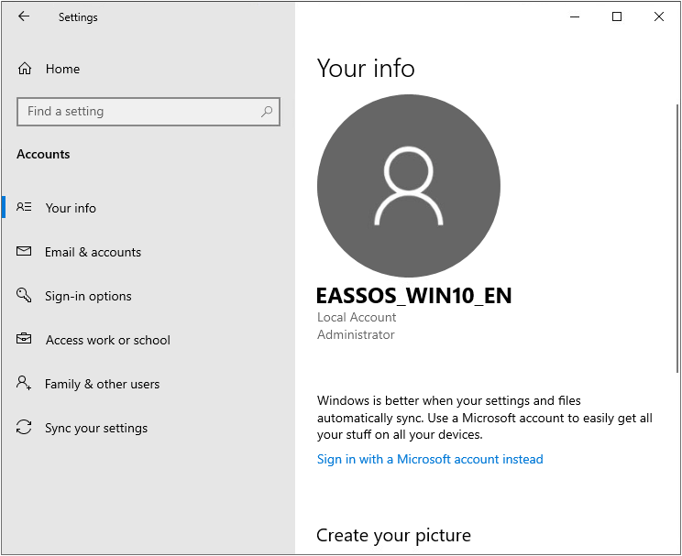This screenshot has width=682, height=556.
Task: Click the Sign-in options key icon
Action: (25, 296)
